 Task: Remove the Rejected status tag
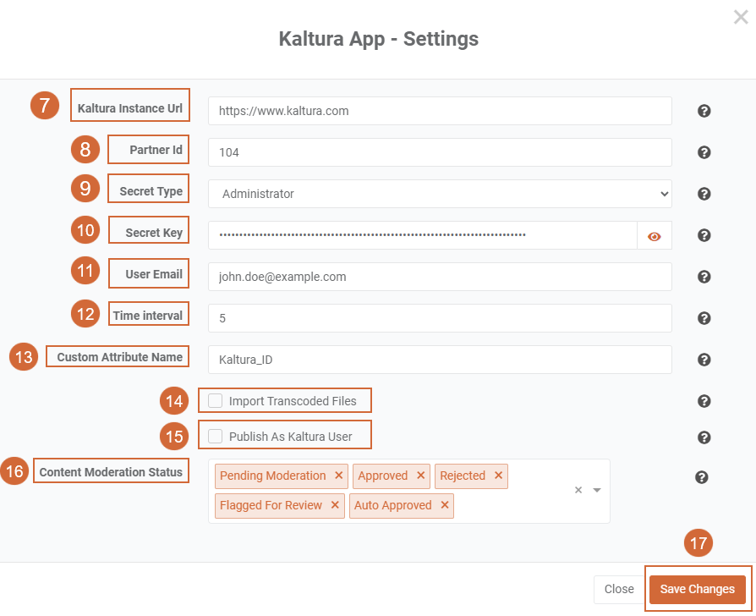coord(499,476)
